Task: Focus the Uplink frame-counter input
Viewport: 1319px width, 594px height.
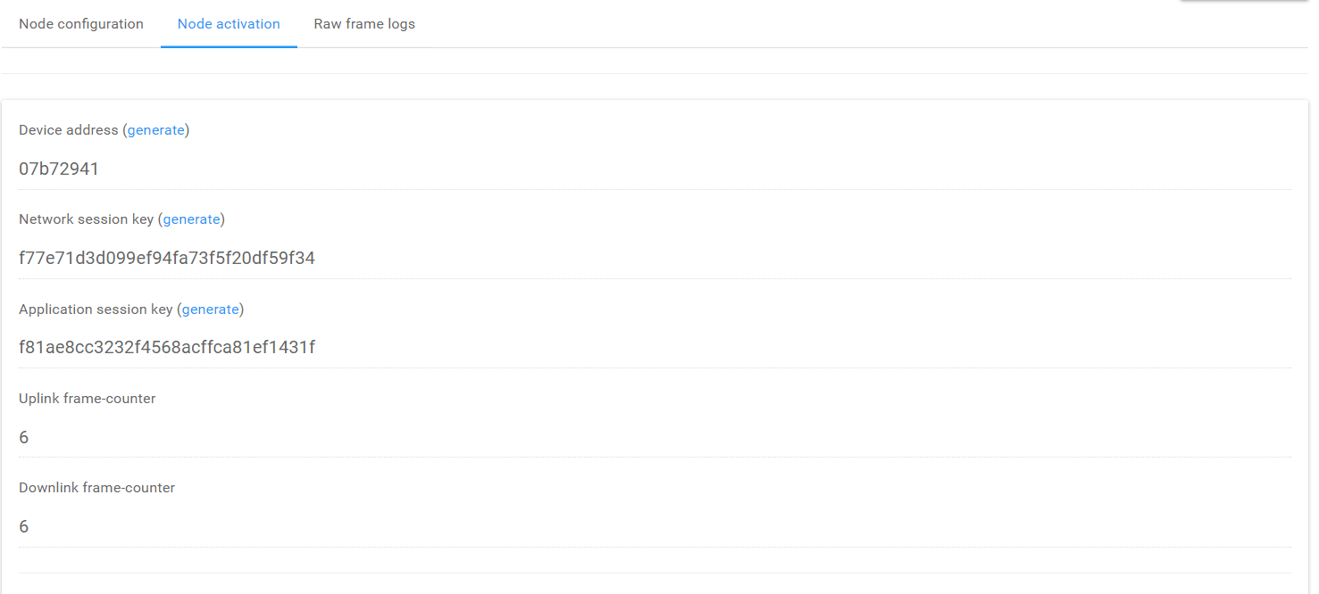Action: 655,437
